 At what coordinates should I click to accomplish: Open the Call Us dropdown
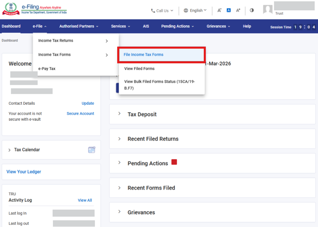162,11
